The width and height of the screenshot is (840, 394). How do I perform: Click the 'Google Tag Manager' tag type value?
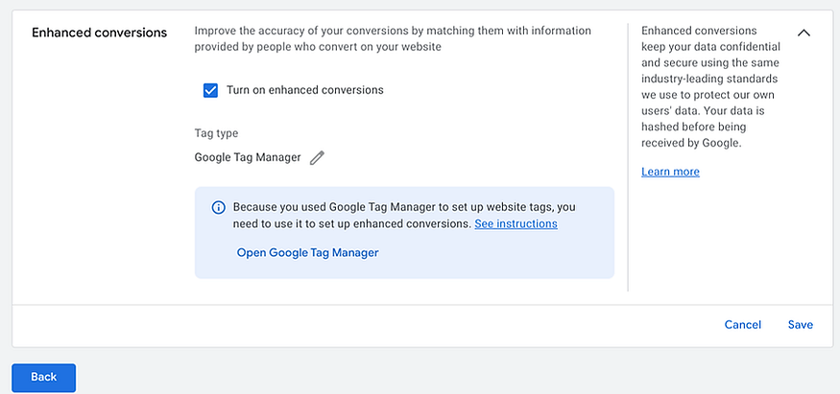pos(248,157)
